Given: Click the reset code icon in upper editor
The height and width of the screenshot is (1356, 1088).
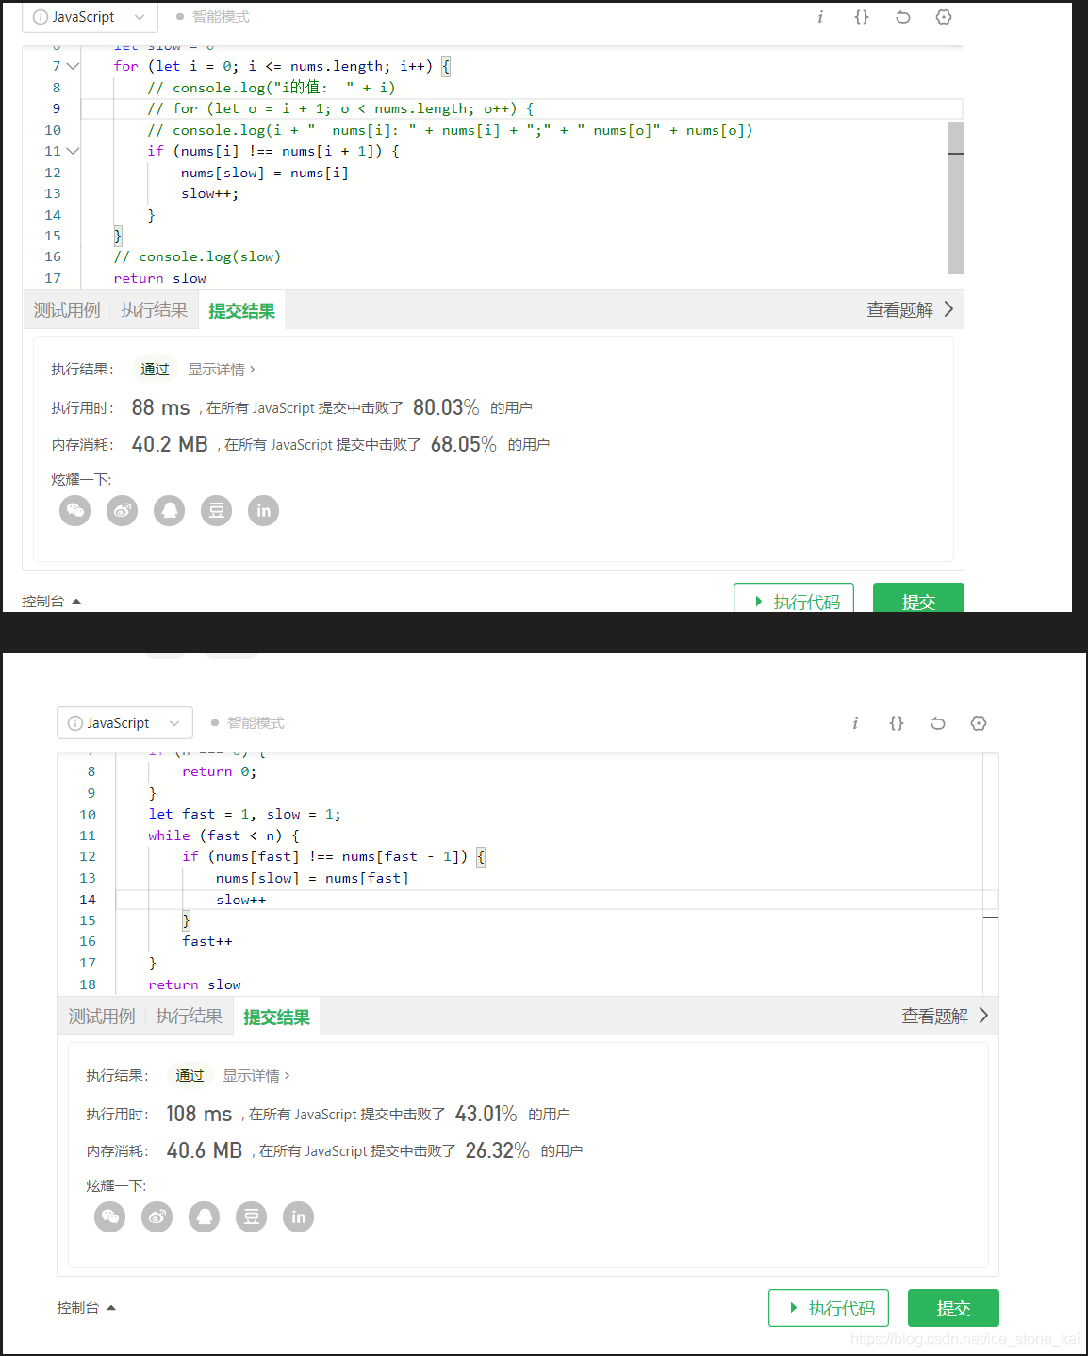Looking at the screenshot, I should pos(902,17).
